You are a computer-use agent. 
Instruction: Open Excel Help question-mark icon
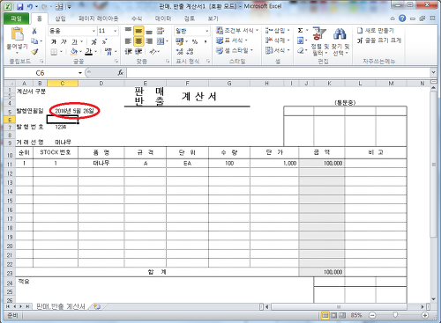point(402,18)
